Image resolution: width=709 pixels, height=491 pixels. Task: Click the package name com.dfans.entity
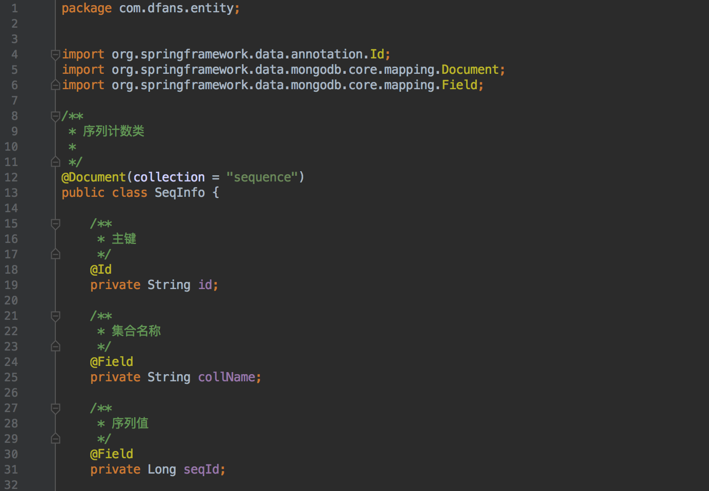tap(176, 8)
